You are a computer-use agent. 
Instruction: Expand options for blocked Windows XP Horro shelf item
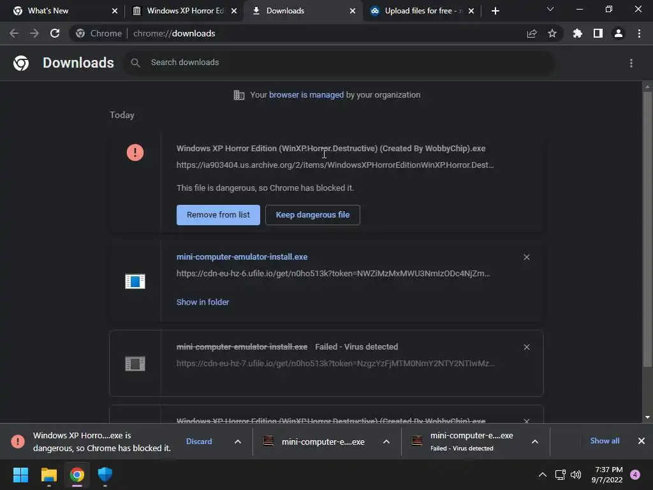238,442
